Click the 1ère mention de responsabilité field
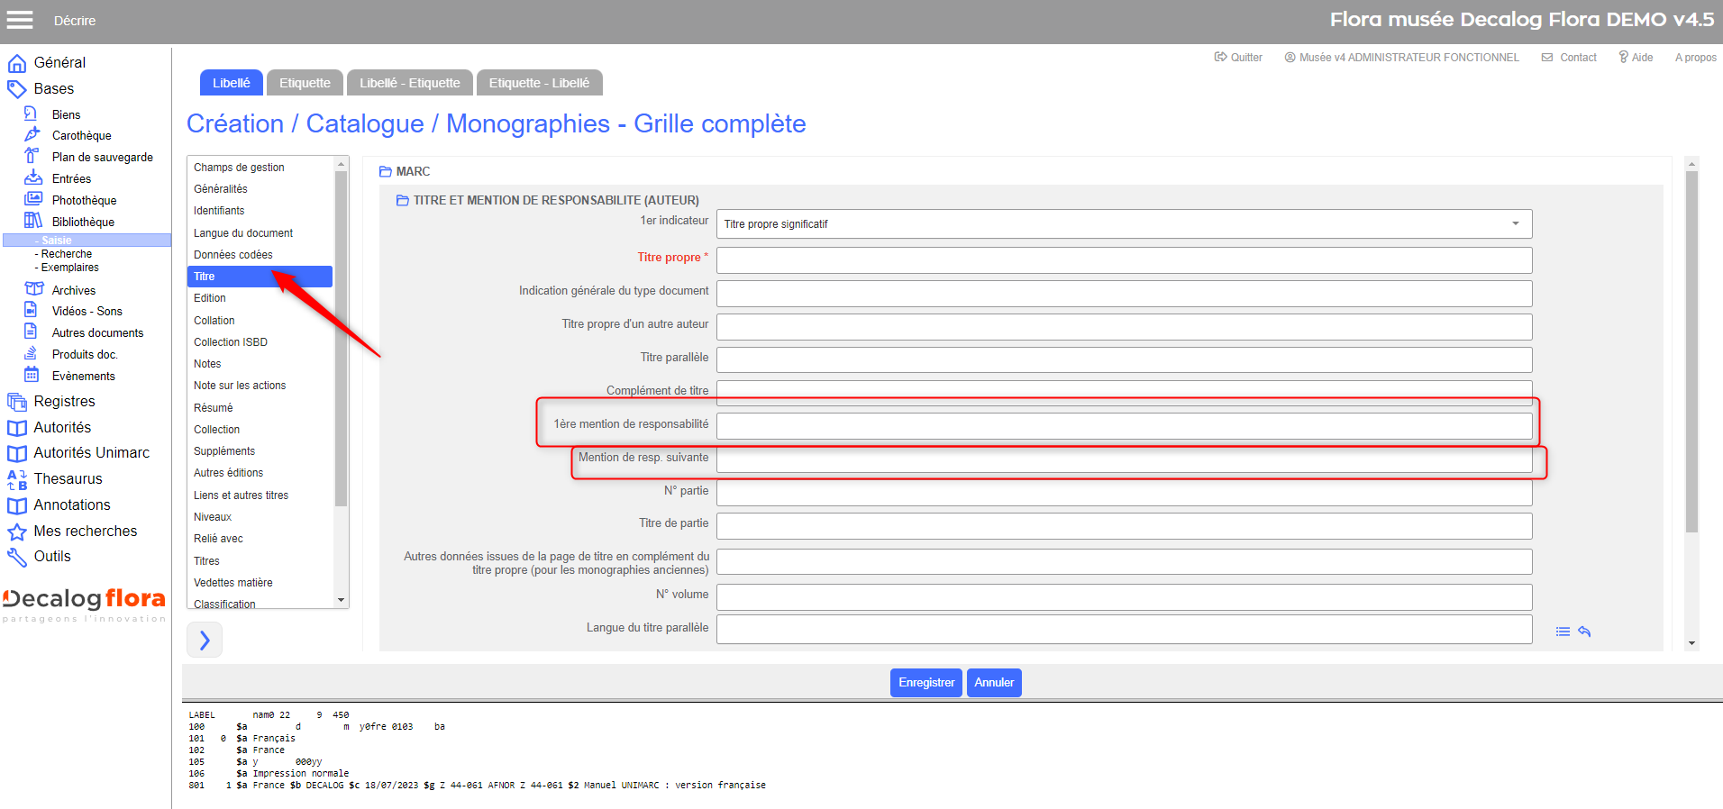Screen dimensions: 1723x809 click(x=1124, y=426)
